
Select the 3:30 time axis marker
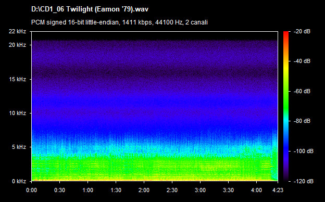tap(228, 190)
